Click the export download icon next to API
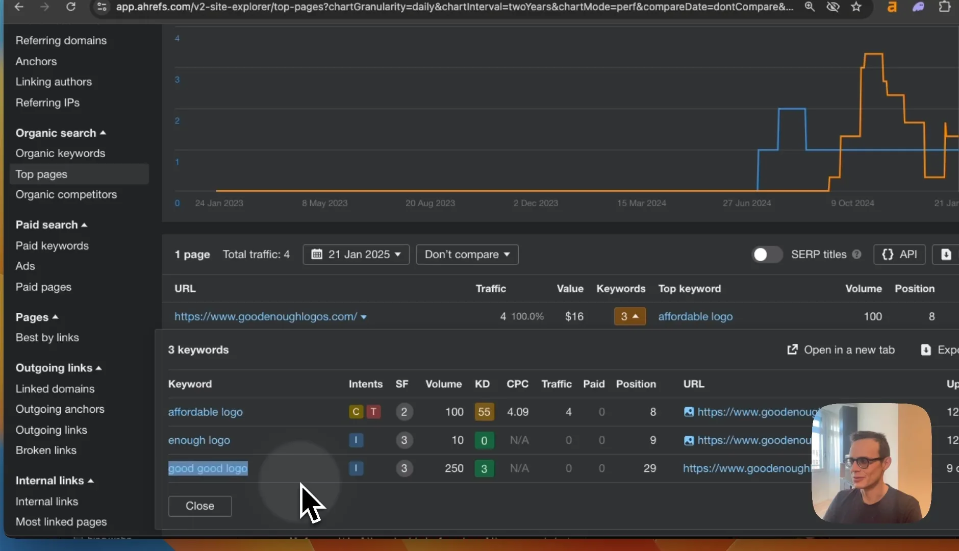Screen dimensions: 959x551 [946, 254]
